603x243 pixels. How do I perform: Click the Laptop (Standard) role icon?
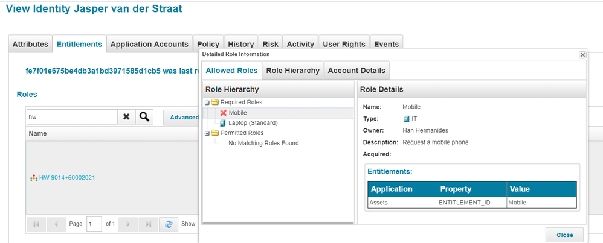(223, 123)
